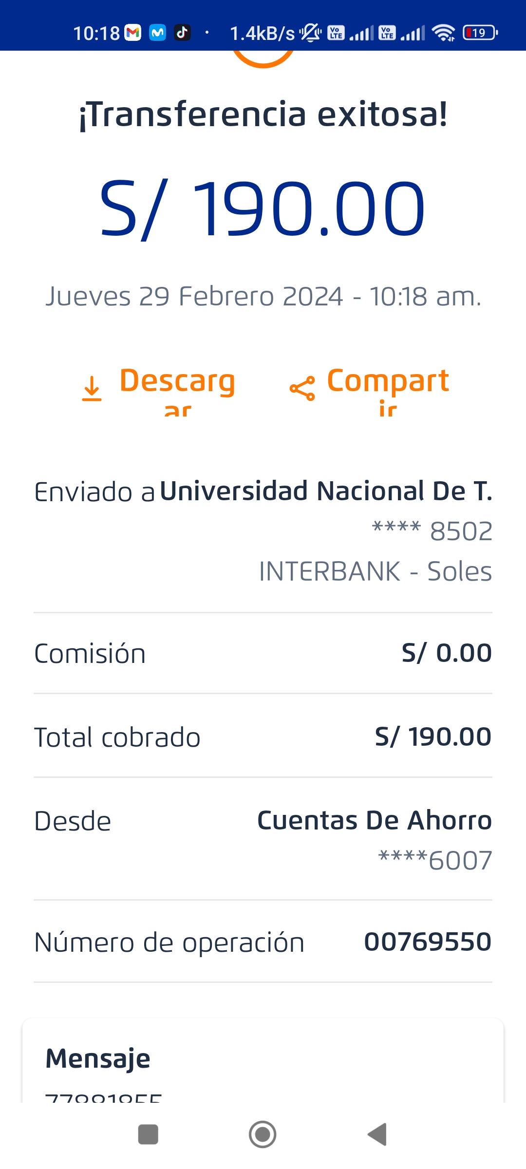Screen dimensions: 526x1169
Task: Tap the Total cobrado row
Action: click(x=263, y=736)
